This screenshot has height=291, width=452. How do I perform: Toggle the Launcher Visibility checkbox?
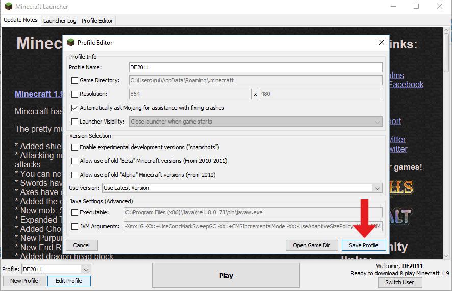point(75,122)
